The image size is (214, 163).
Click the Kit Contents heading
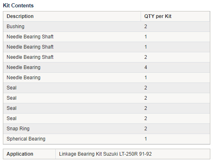pyautogui.click(x=18, y=5)
